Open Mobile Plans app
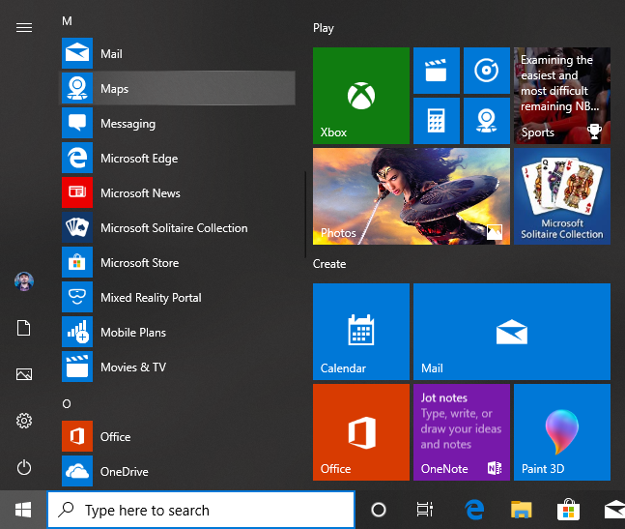The image size is (625, 529). (178, 332)
